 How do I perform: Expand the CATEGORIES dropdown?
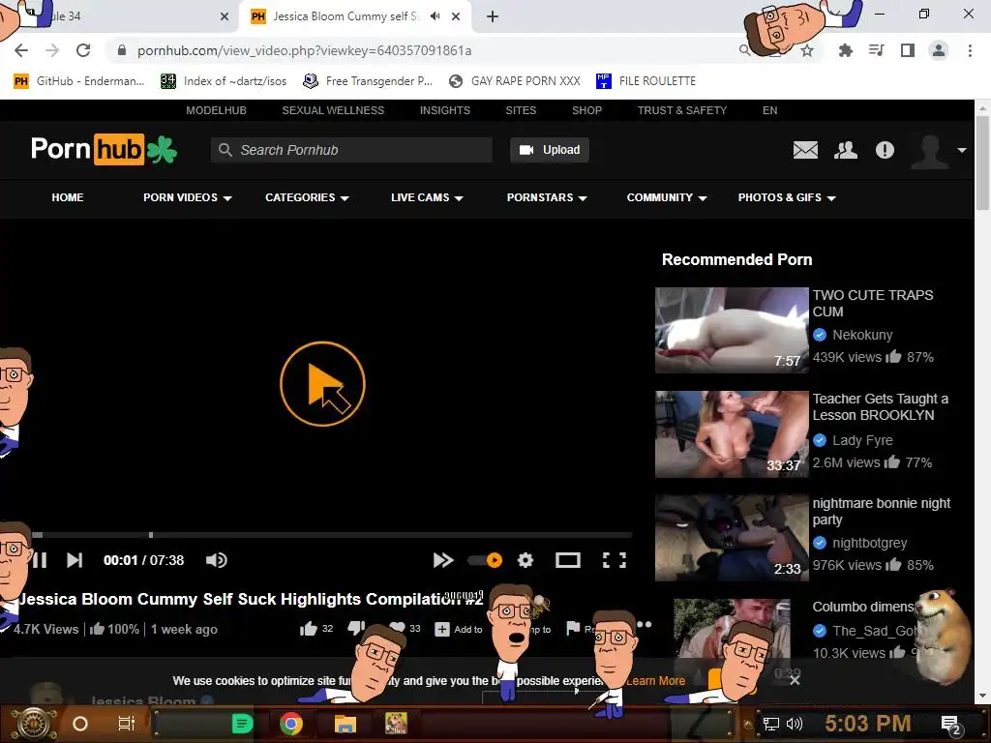[307, 197]
